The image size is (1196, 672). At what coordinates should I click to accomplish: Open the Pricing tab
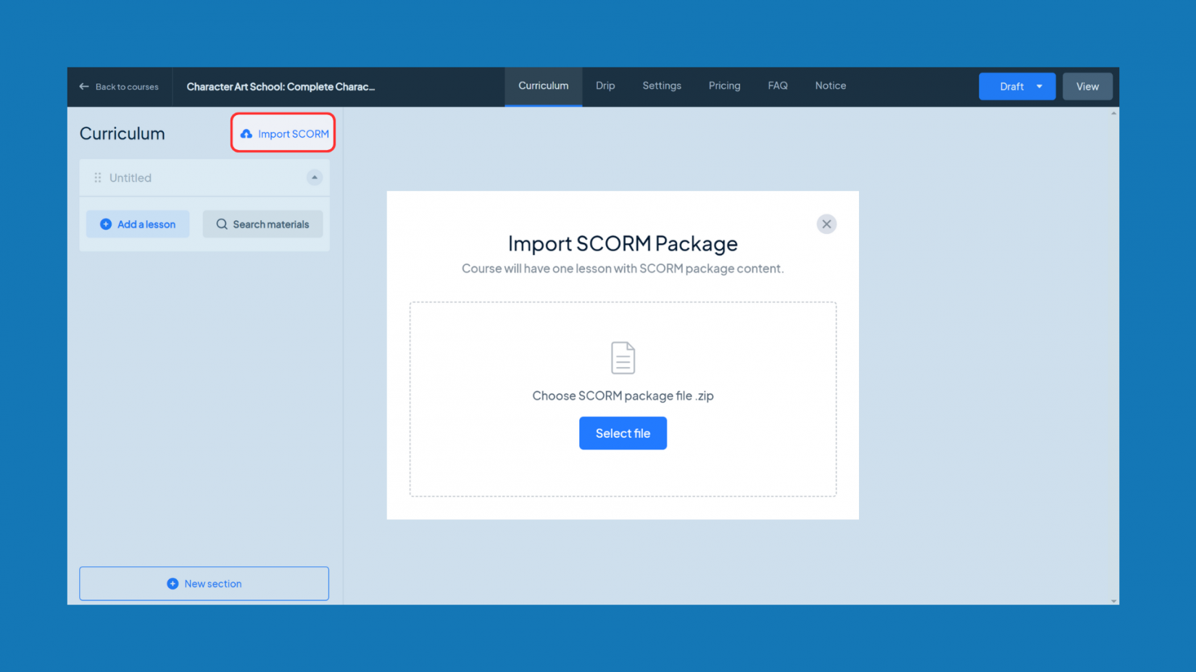point(724,85)
